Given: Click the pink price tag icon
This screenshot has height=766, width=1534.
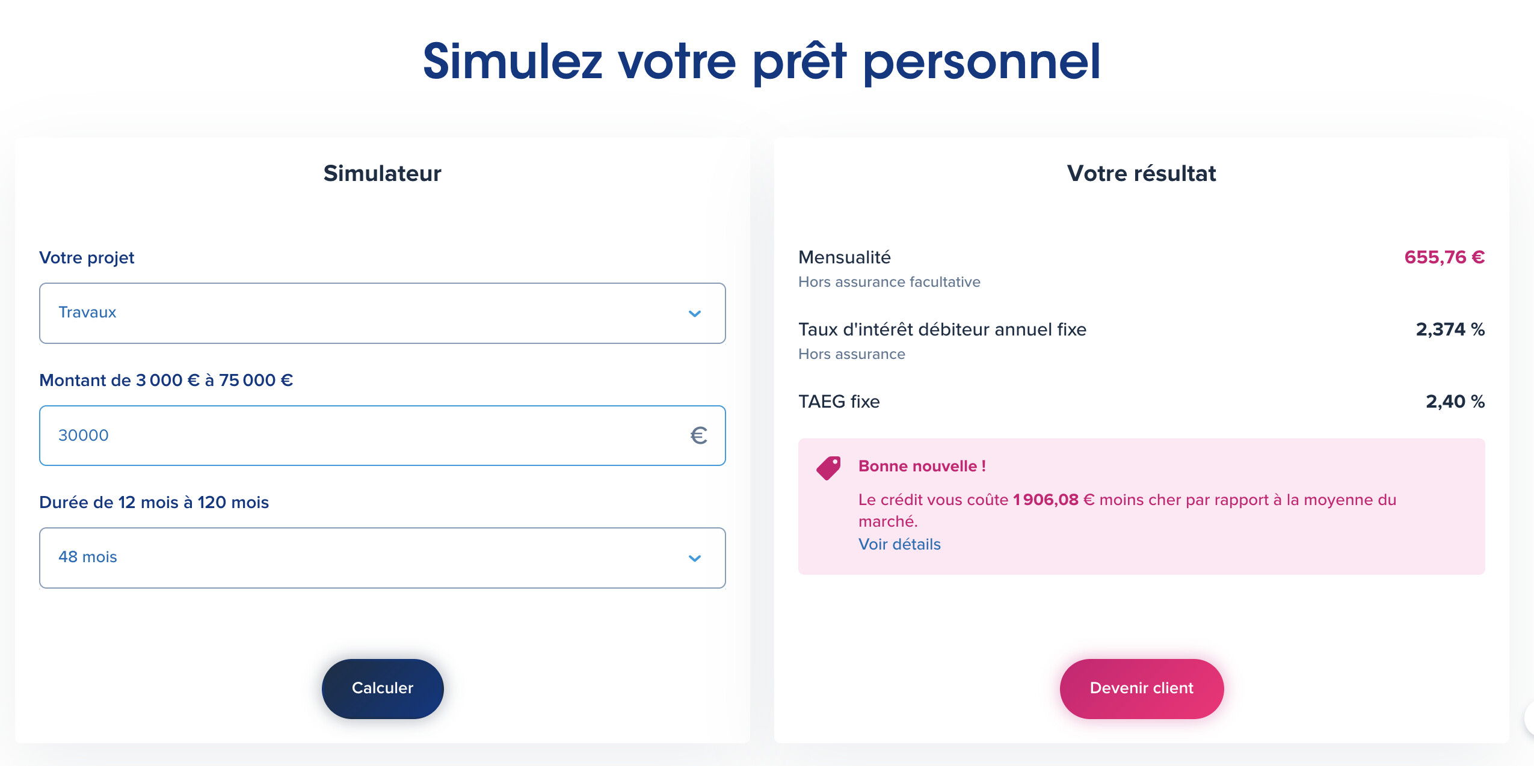Looking at the screenshot, I should (x=828, y=468).
